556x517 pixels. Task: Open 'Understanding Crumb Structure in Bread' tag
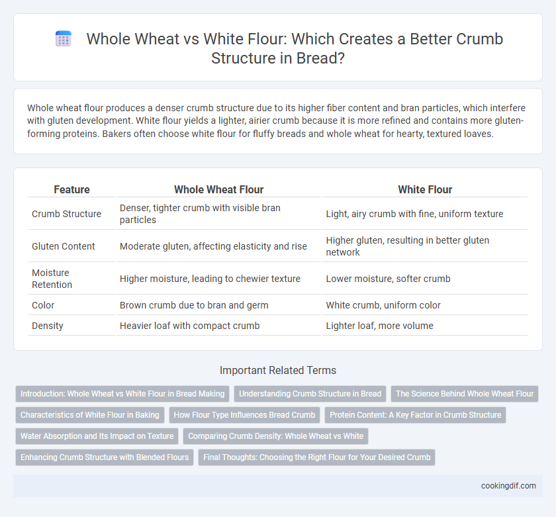[310, 394]
